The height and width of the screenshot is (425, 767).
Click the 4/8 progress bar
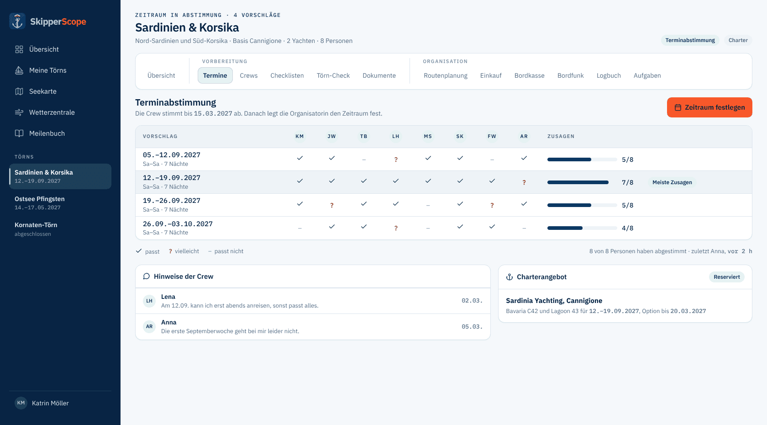point(582,228)
